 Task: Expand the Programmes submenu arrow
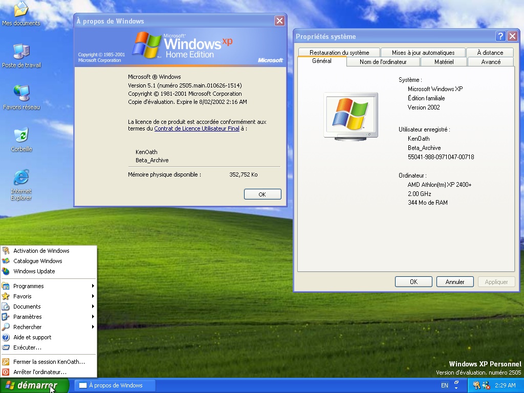93,286
